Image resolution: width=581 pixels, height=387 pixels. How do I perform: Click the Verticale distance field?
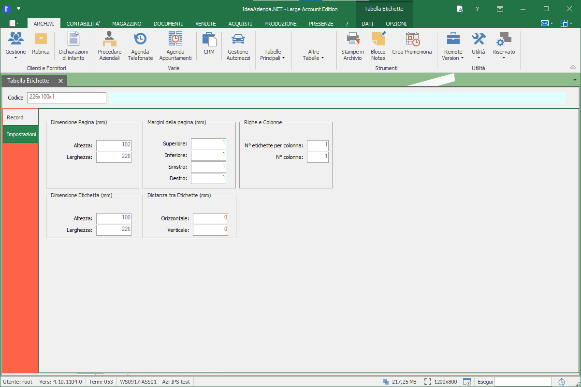[211, 230]
